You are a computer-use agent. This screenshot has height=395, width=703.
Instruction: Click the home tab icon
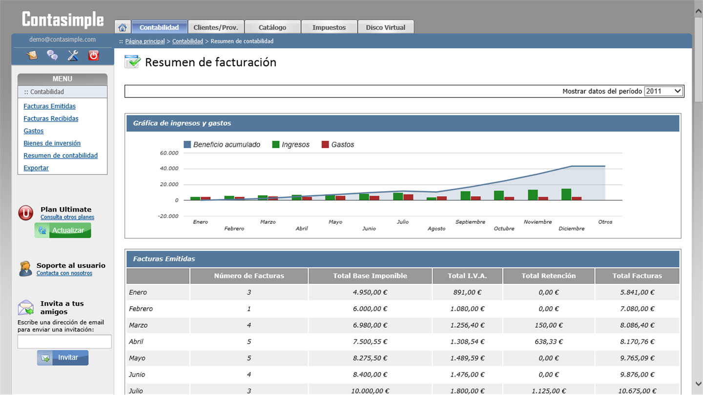[123, 27]
